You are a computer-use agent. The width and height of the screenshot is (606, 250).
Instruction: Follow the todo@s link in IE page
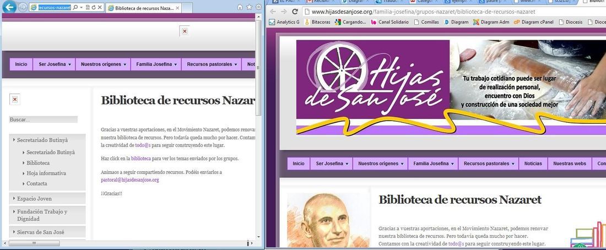coord(143,145)
